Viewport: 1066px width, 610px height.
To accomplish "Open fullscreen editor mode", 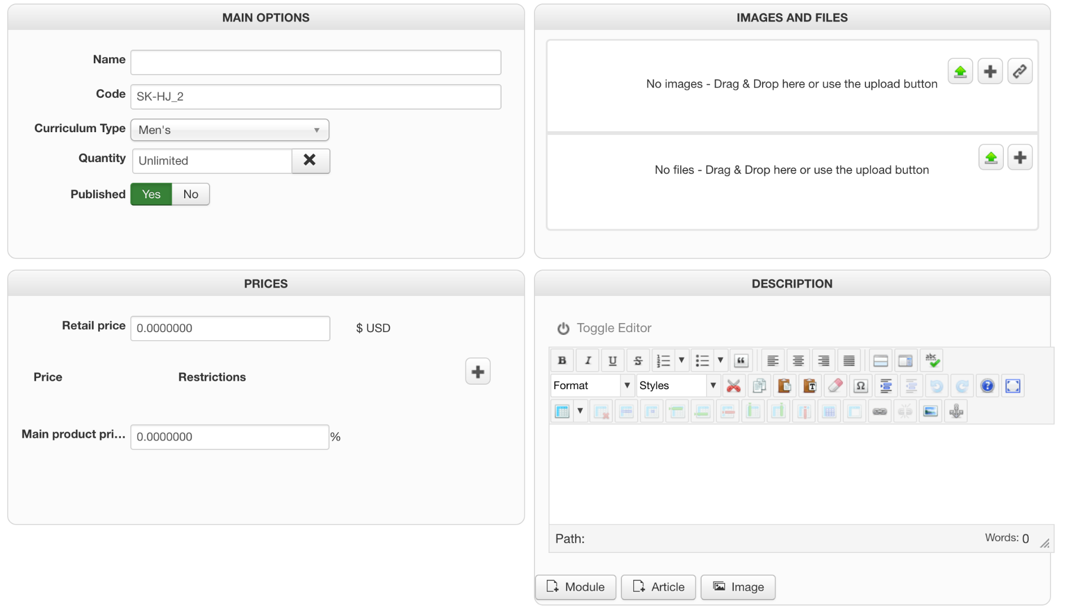I will pyautogui.click(x=1013, y=386).
